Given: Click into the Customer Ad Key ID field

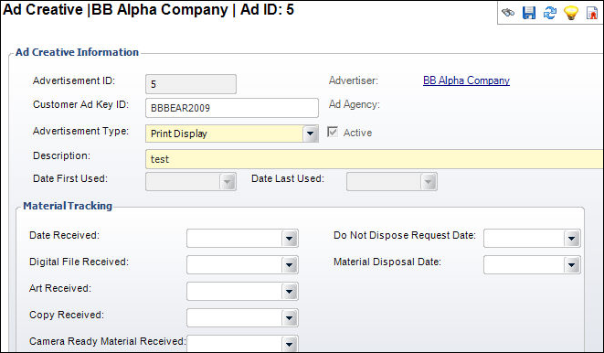Looking at the screenshot, I should [232, 108].
